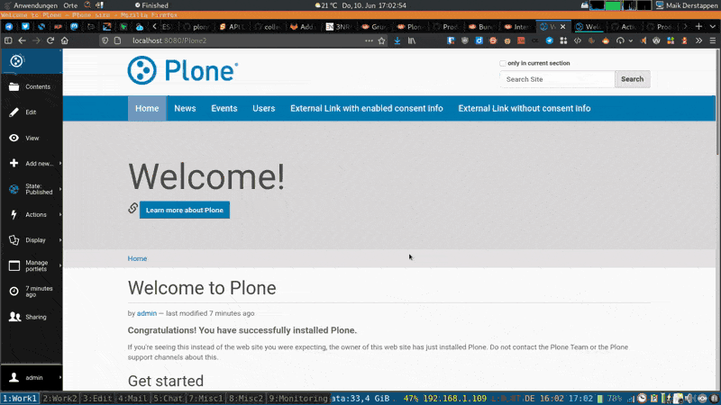The height and width of the screenshot is (405, 721).
Task: Open admin user menu
Action: (32, 377)
